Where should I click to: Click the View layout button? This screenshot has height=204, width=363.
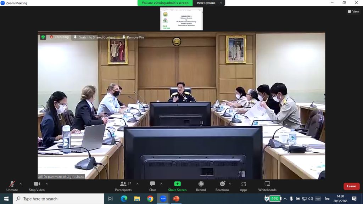353,11
